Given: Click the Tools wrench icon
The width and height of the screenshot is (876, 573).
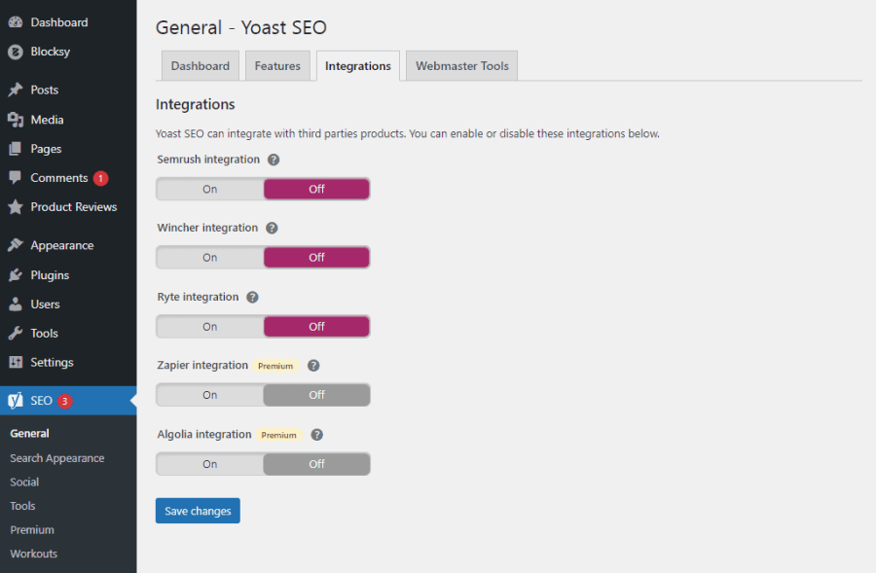Looking at the screenshot, I should tap(15, 333).
